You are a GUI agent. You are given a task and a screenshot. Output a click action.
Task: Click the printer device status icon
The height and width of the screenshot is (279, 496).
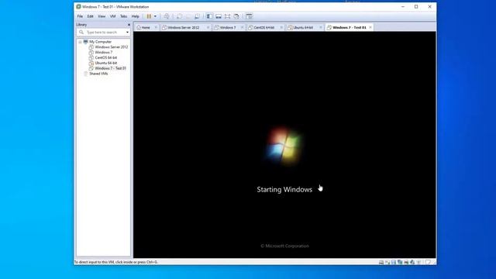point(406,262)
